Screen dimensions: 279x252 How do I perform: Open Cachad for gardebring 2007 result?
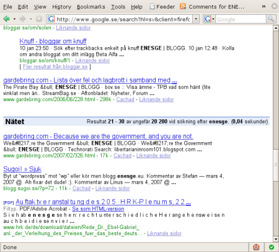pyautogui.click(x=122, y=155)
